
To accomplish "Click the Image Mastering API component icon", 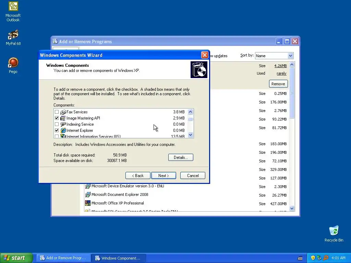I will click(x=63, y=118).
